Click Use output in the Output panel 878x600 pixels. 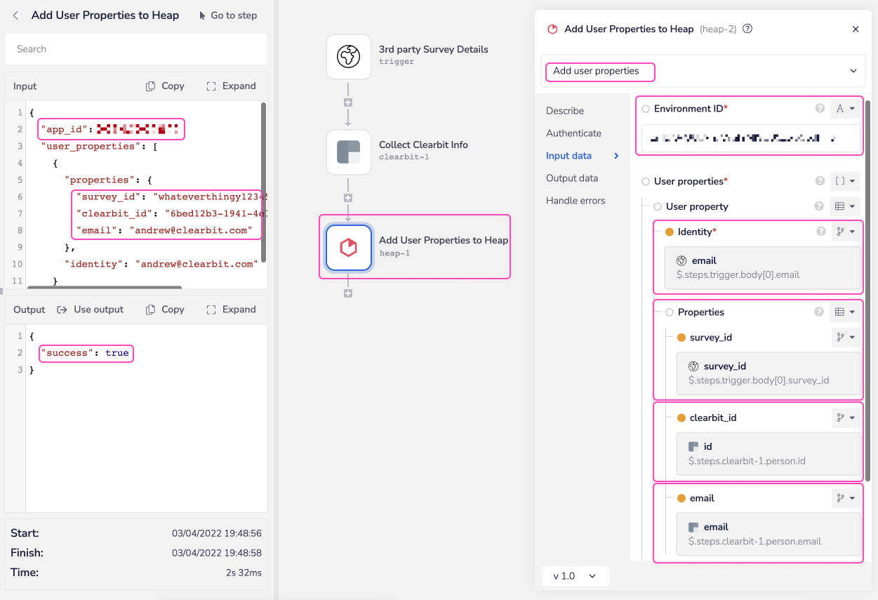pos(90,309)
